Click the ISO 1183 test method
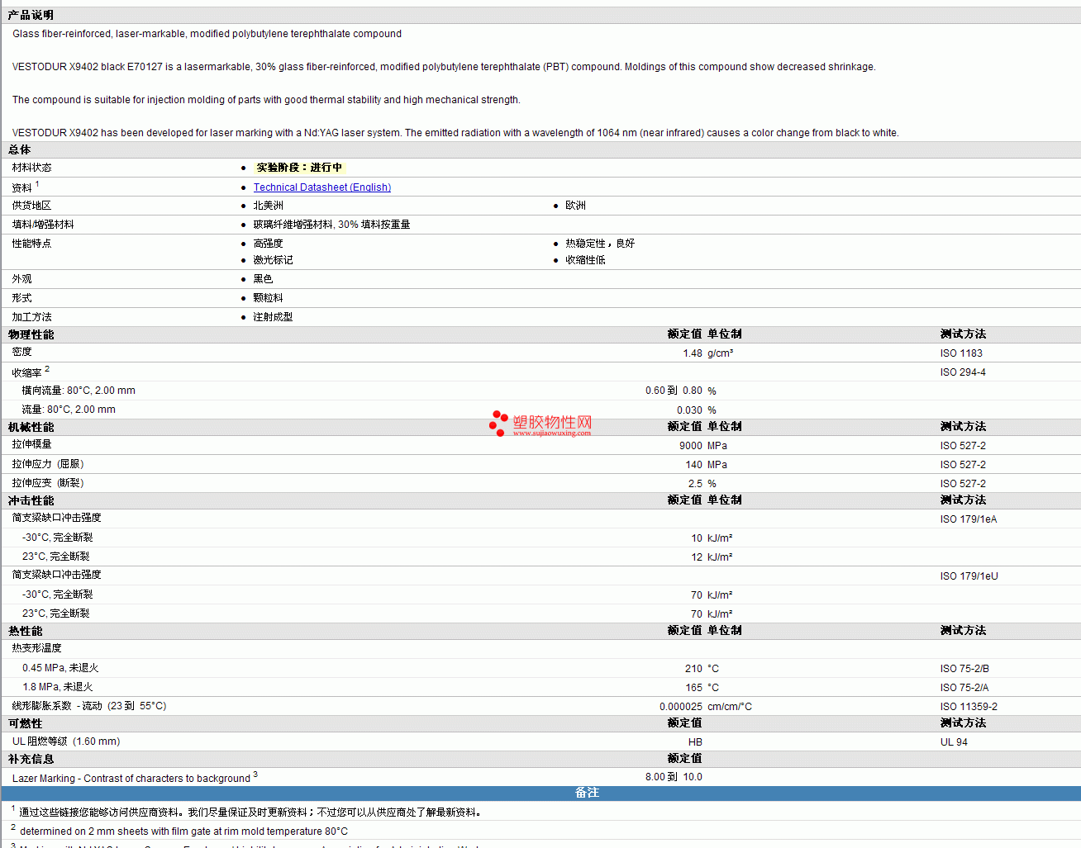The height and width of the screenshot is (848, 1081). click(x=961, y=353)
